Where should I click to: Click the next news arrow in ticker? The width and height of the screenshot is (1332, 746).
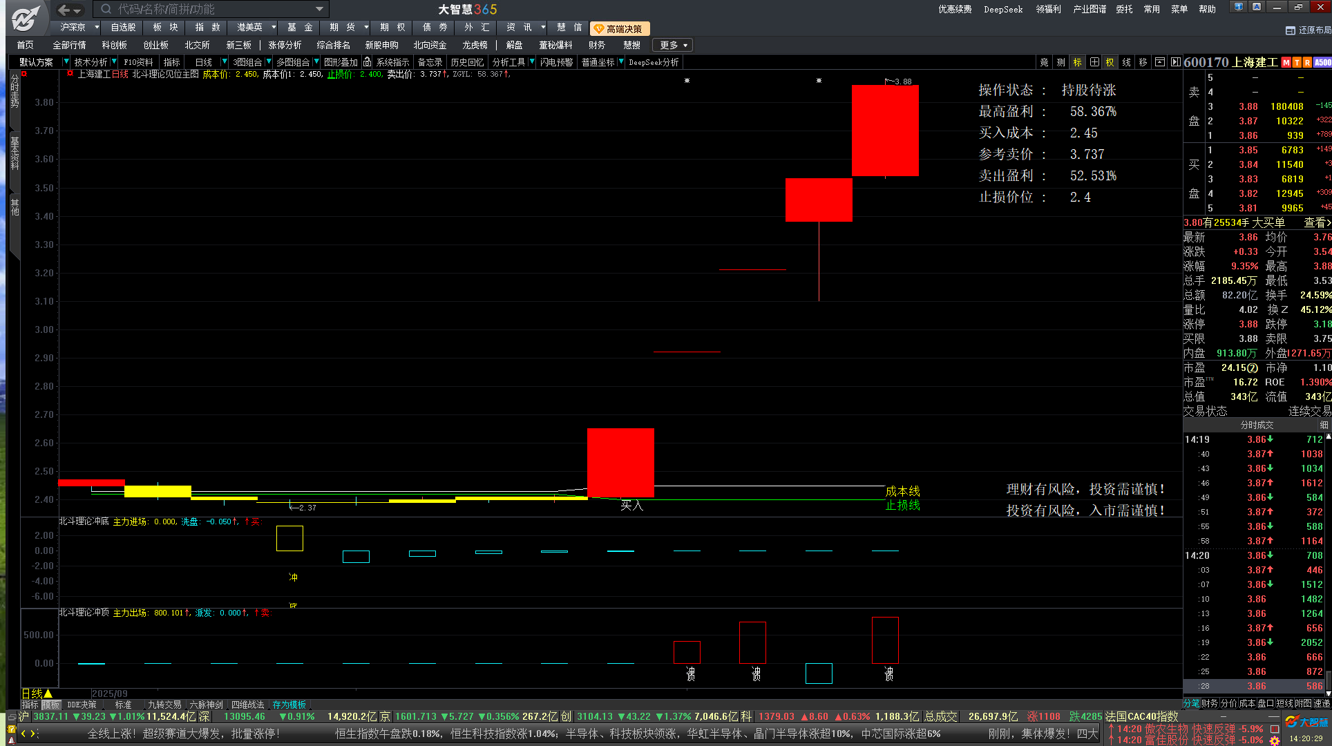[33, 734]
